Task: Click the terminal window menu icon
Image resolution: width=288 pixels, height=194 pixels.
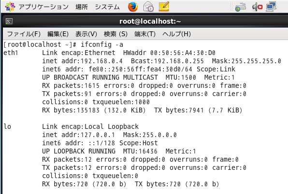Action: [9, 21]
